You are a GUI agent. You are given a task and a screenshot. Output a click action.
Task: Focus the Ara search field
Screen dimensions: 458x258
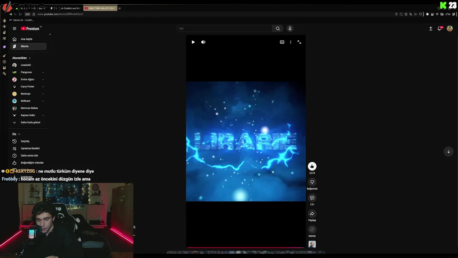(224, 29)
